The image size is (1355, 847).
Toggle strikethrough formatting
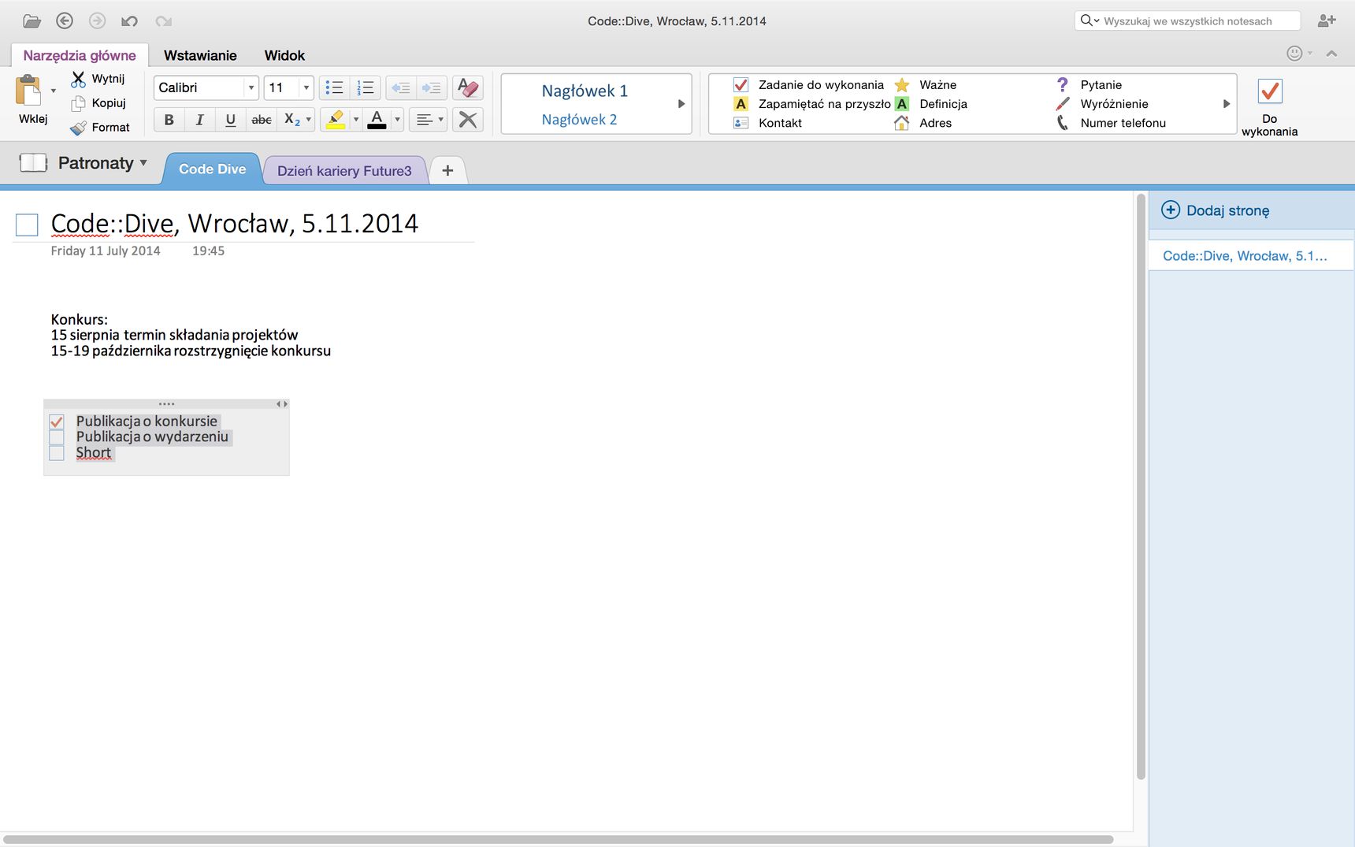click(261, 120)
